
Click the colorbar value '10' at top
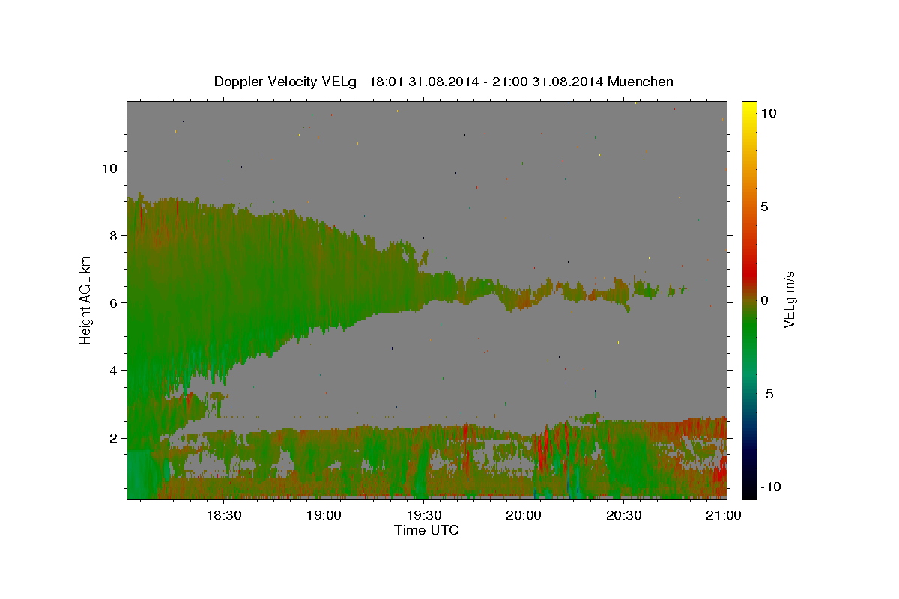[768, 112]
